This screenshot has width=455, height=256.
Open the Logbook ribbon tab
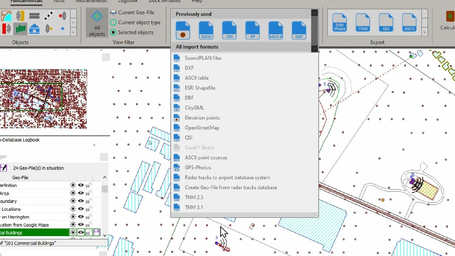point(128,1)
